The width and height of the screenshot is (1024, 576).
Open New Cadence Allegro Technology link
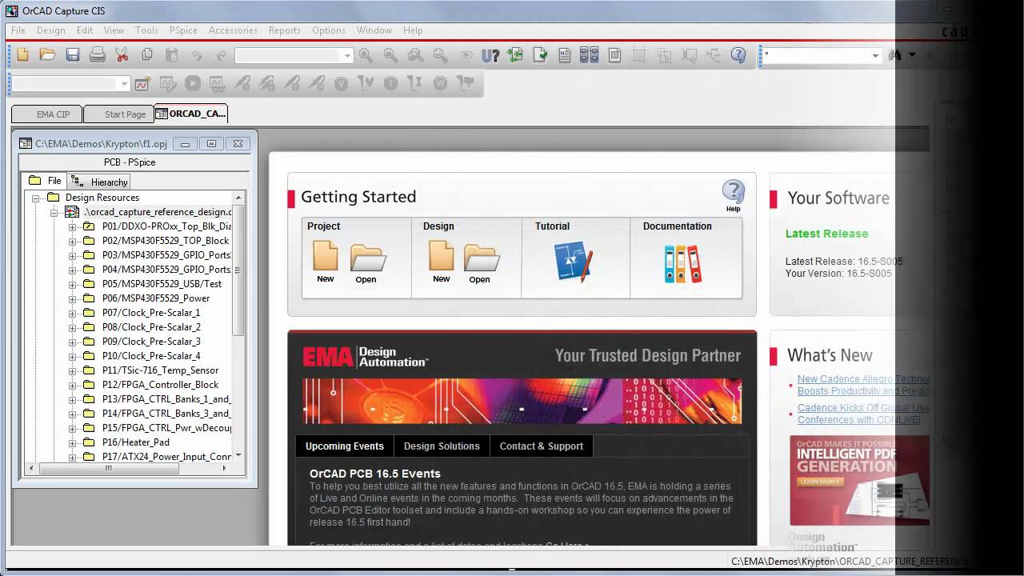tap(863, 385)
